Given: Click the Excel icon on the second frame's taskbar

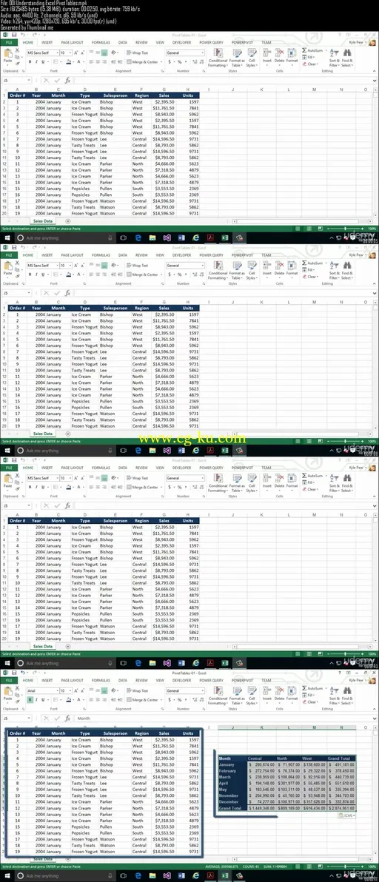Looking at the screenshot, I should tap(225, 451).
